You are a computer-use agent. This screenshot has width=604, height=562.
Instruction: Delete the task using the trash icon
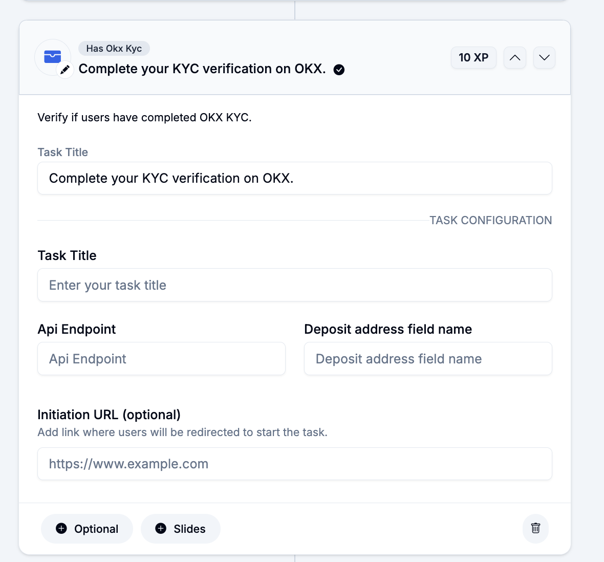coord(535,528)
